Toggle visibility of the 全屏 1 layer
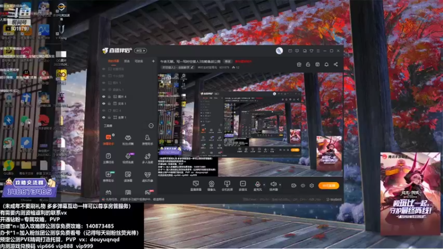Image resolution: width=443 pixels, height=249 pixels. 104,117
